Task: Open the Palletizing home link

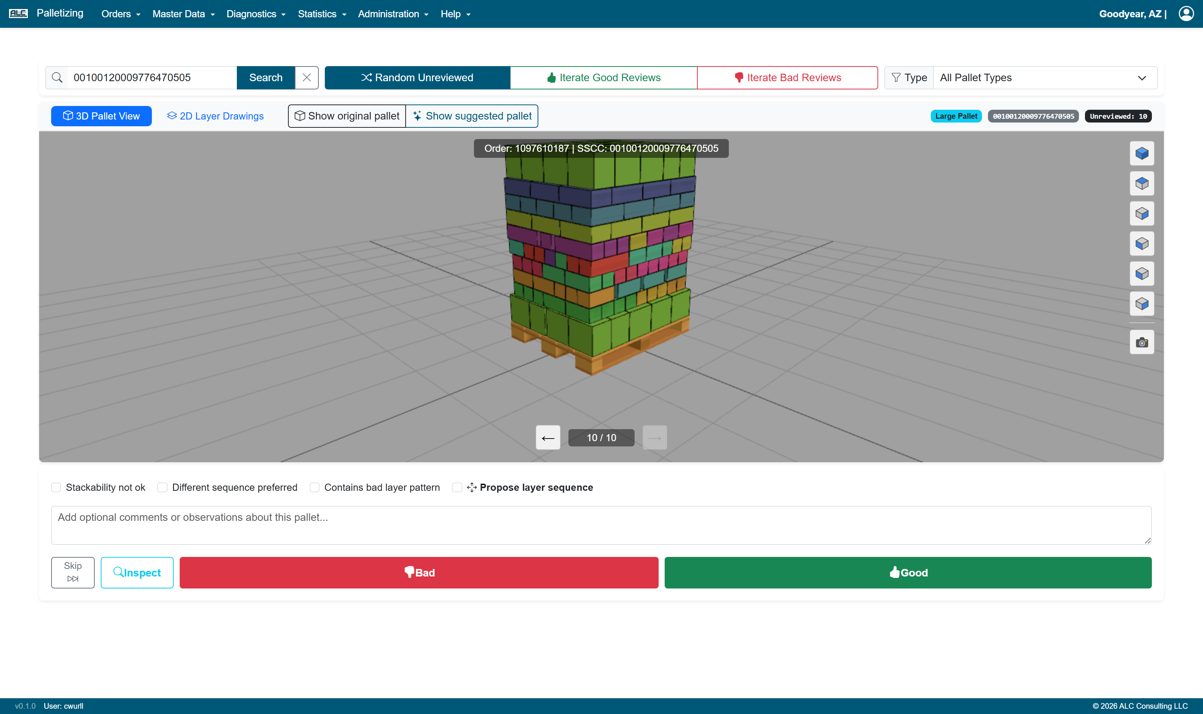Action: 60,13
